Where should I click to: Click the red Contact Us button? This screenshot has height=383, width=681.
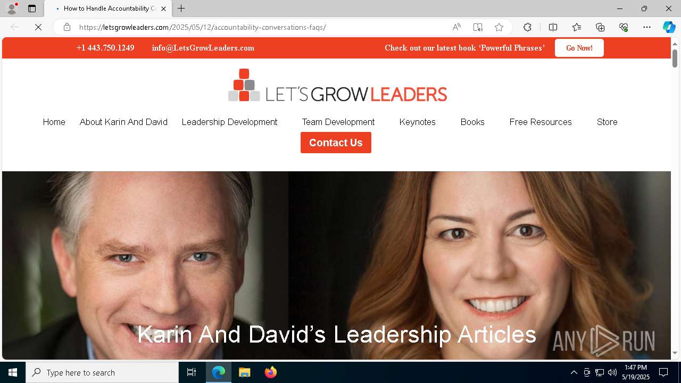[336, 143]
